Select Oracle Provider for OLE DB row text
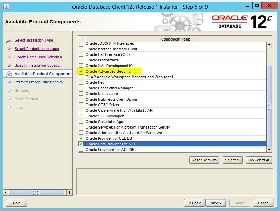Image resolution: width=280 pixels, height=211 pixels. point(109,138)
